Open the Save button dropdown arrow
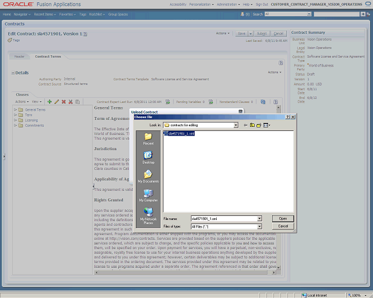 (251, 34)
